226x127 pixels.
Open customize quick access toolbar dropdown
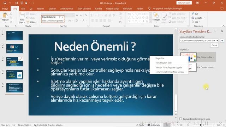click(x=33, y=3)
